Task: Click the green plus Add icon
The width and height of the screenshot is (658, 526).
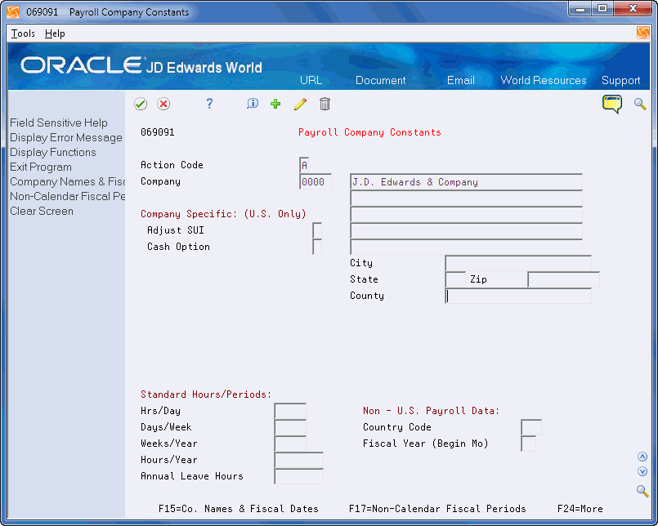Action: pyautogui.click(x=275, y=104)
